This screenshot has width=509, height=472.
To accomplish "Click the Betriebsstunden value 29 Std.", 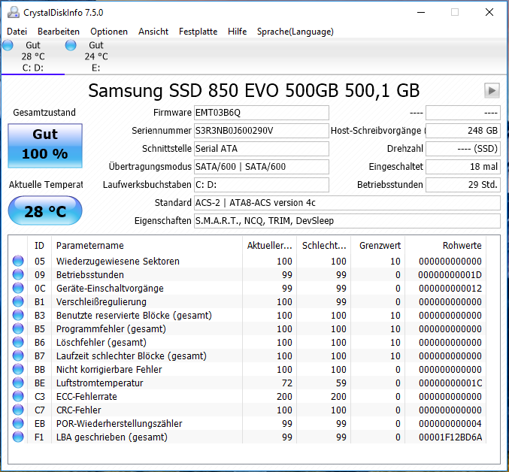I will click(463, 185).
